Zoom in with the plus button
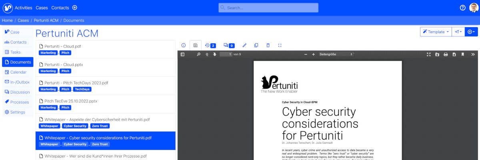 [314, 54]
